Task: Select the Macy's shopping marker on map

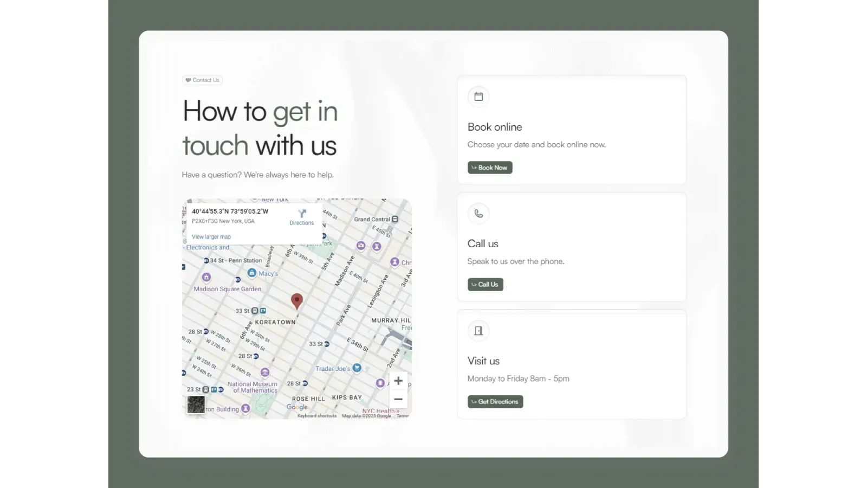Action: 252,273
